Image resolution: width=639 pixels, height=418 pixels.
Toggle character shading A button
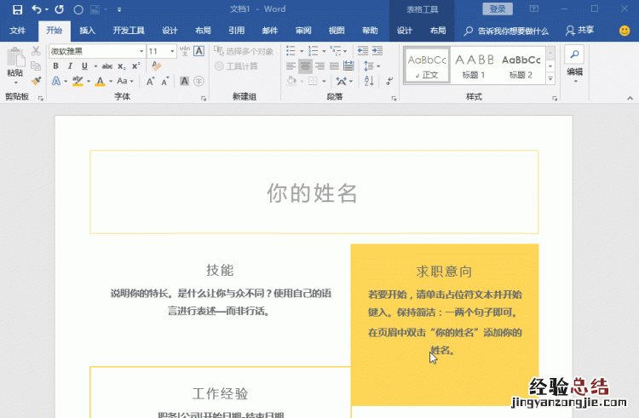[x=184, y=81]
